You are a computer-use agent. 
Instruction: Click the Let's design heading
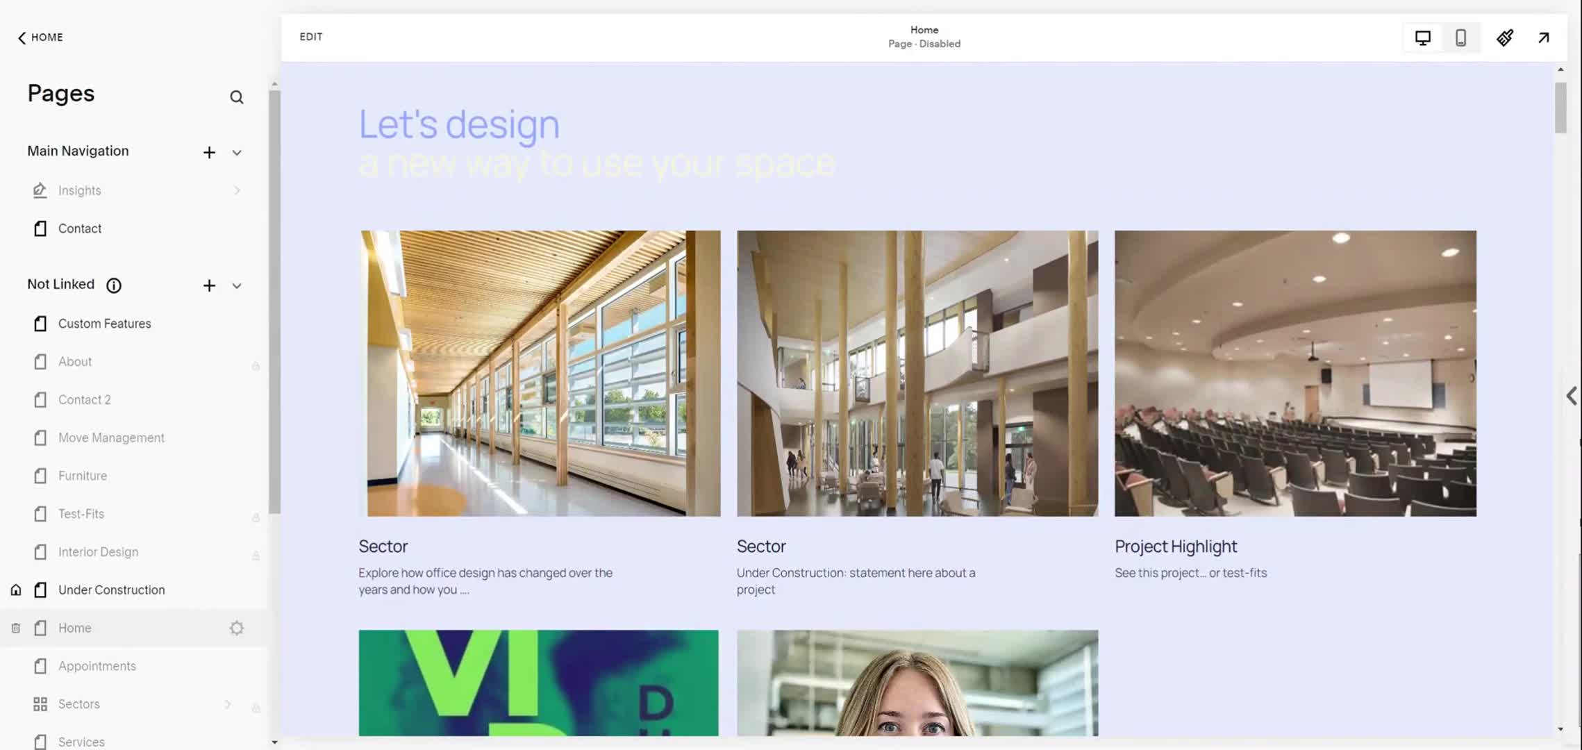tap(459, 125)
